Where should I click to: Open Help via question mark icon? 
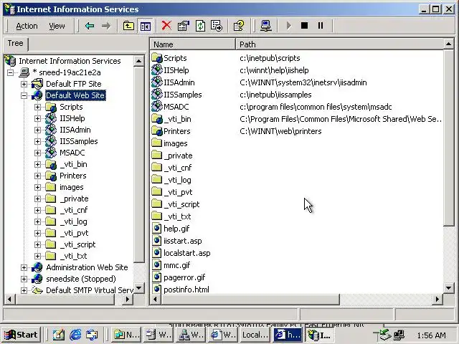click(239, 26)
